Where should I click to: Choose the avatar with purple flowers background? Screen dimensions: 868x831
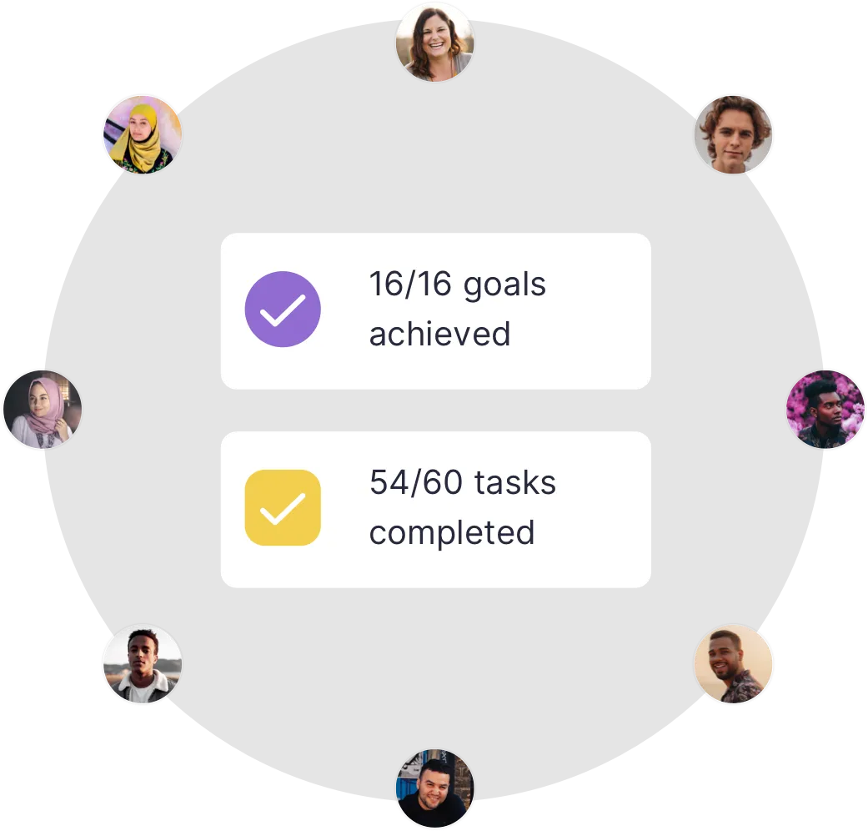[825, 410]
